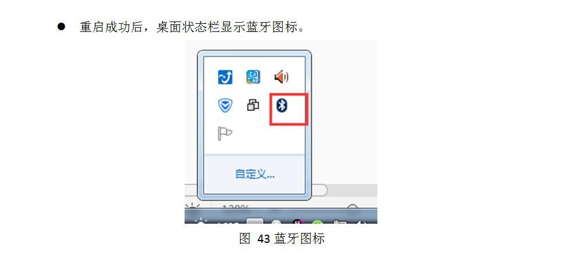Click the 120% zoom level indicator

236,207
